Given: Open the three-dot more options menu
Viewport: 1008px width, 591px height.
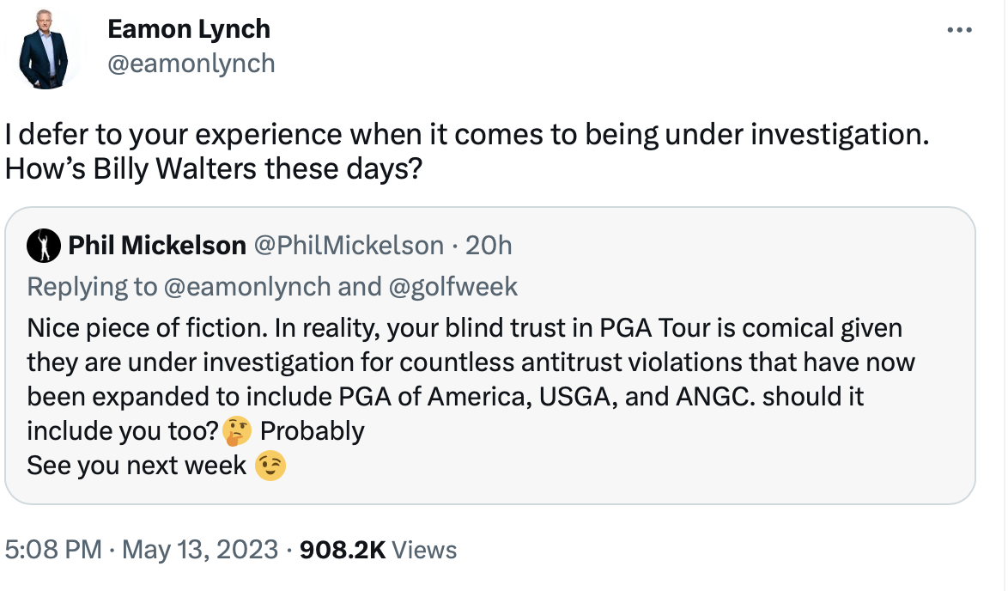Looking at the screenshot, I should pos(958,30).
